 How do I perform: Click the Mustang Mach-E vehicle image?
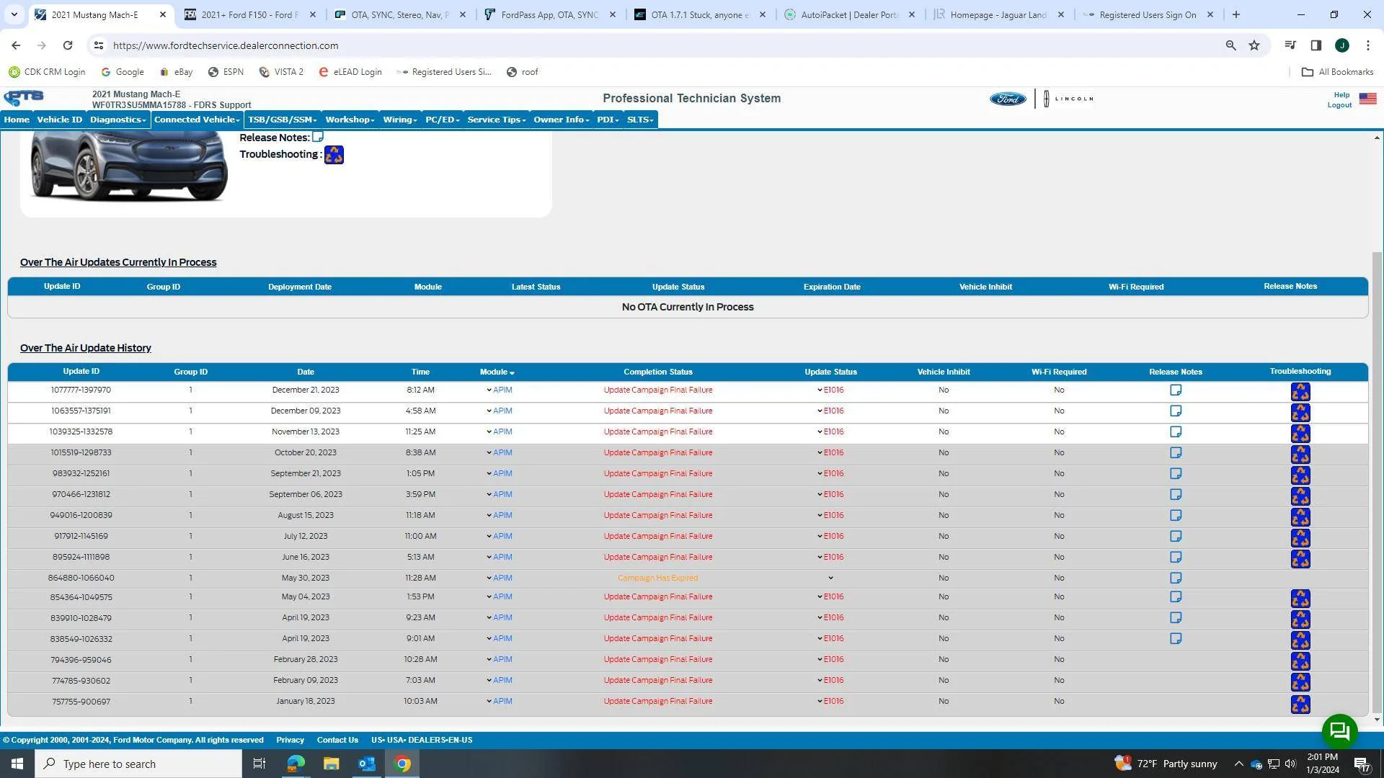coord(129,166)
